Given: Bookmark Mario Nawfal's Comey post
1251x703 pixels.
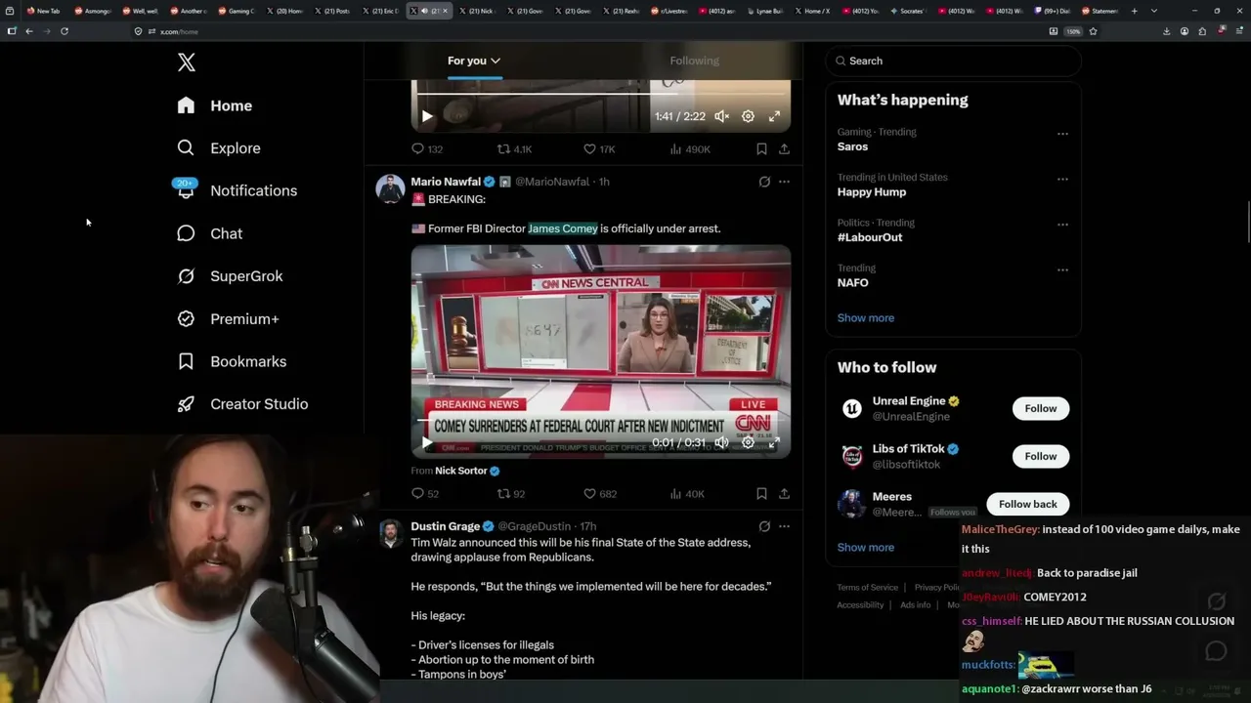Looking at the screenshot, I should pos(761,494).
